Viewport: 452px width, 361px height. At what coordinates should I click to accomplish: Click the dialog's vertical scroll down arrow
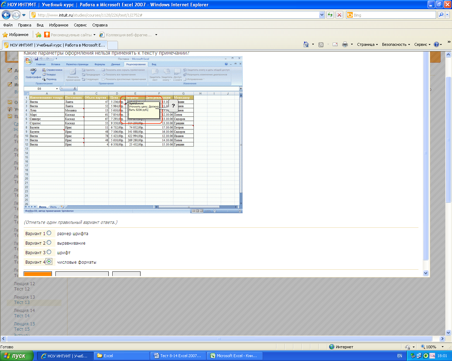(x=426, y=273)
